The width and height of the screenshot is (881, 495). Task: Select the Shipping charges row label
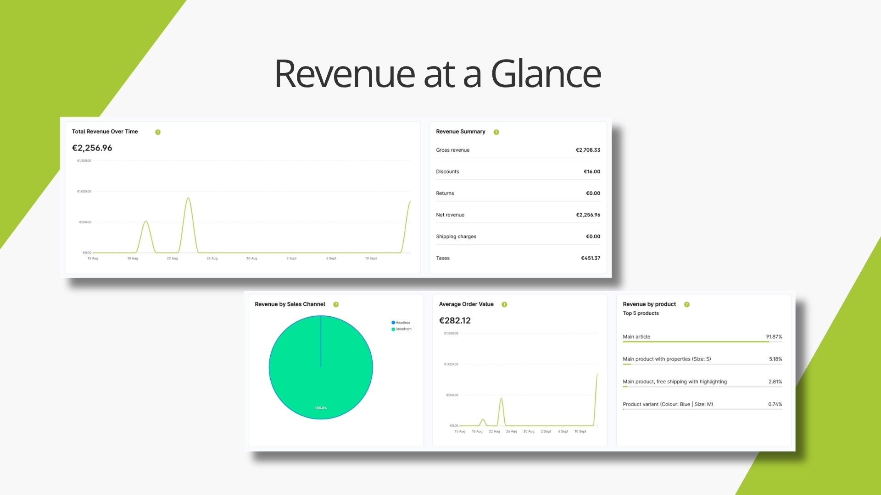456,236
